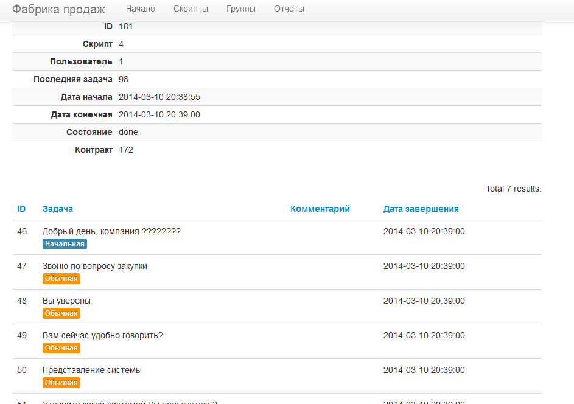Select task text Представление системы
The width and height of the screenshot is (574, 404).
click(x=93, y=371)
